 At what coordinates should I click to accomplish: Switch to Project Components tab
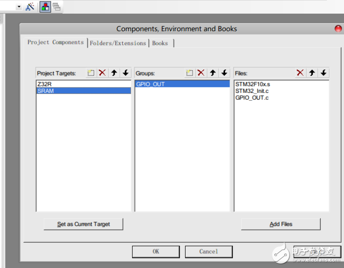[56, 42]
